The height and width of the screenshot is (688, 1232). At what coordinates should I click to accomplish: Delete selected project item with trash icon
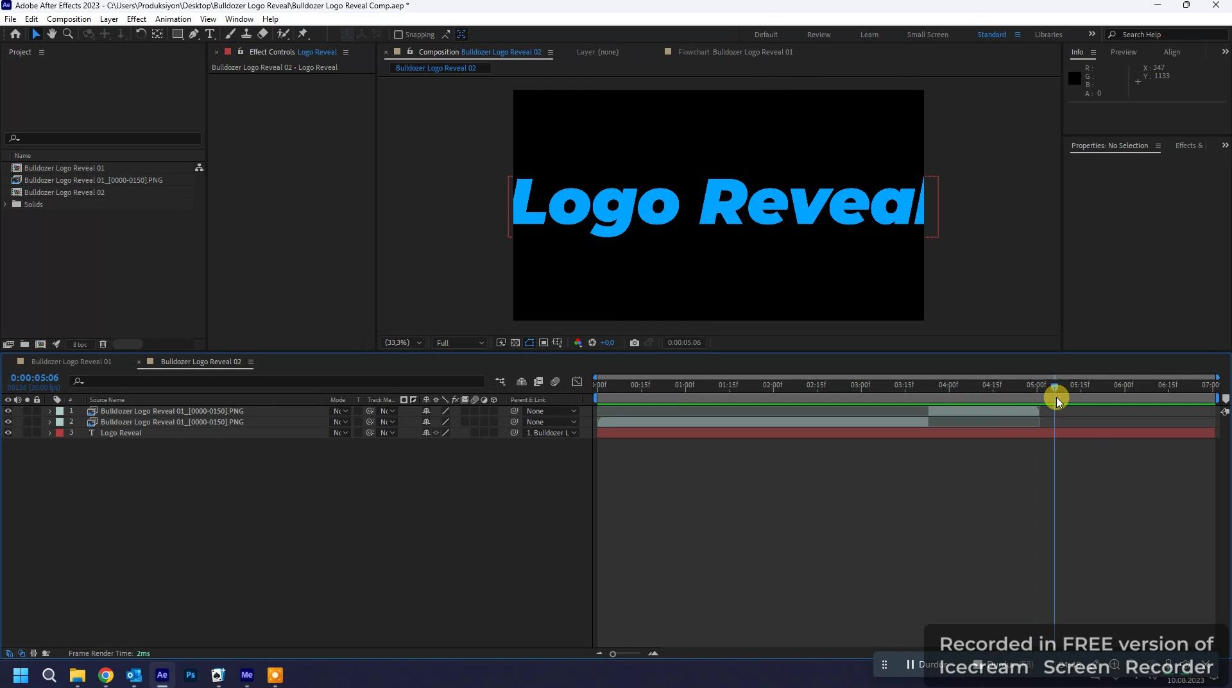[x=103, y=344]
